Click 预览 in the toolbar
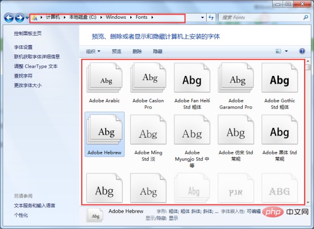 point(117,51)
